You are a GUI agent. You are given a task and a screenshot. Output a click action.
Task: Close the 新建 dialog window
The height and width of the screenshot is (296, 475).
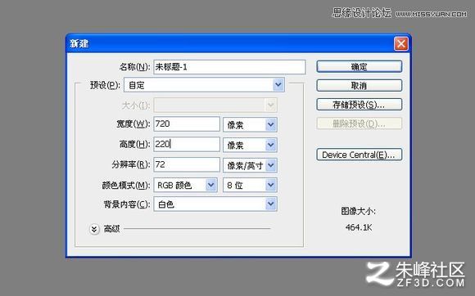pyautogui.click(x=401, y=44)
